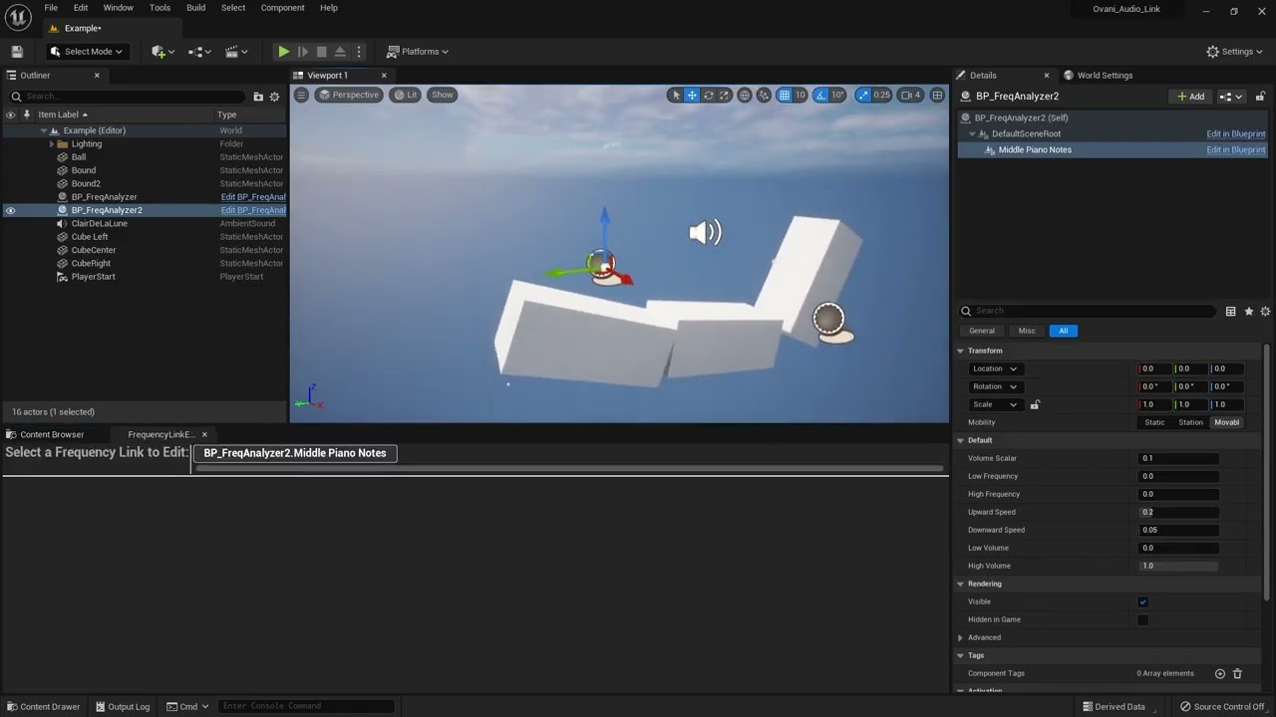
Task: Set mobility to Movable
Action: pyautogui.click(x=1226, y=422)
